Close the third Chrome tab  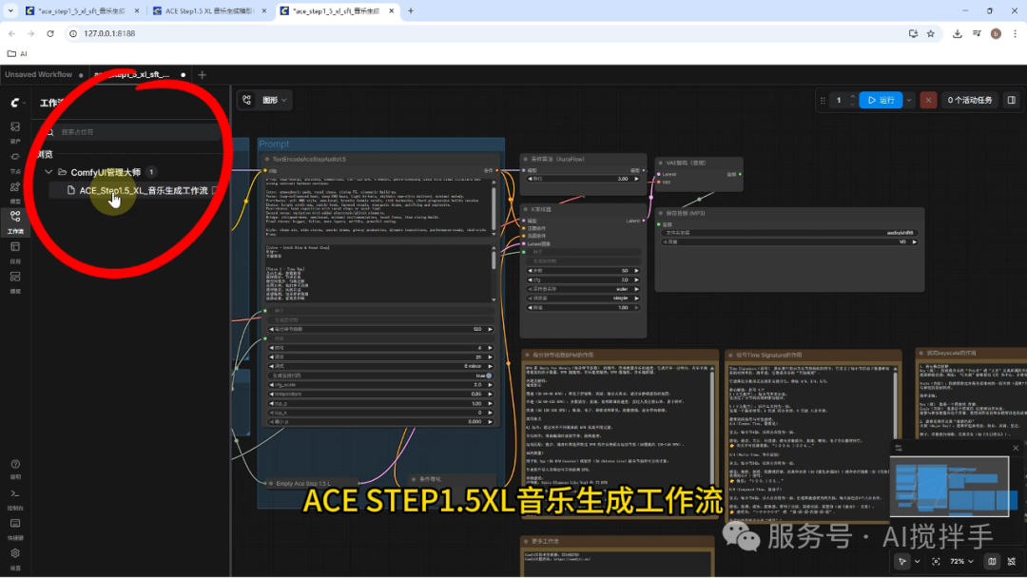point(391,11)
